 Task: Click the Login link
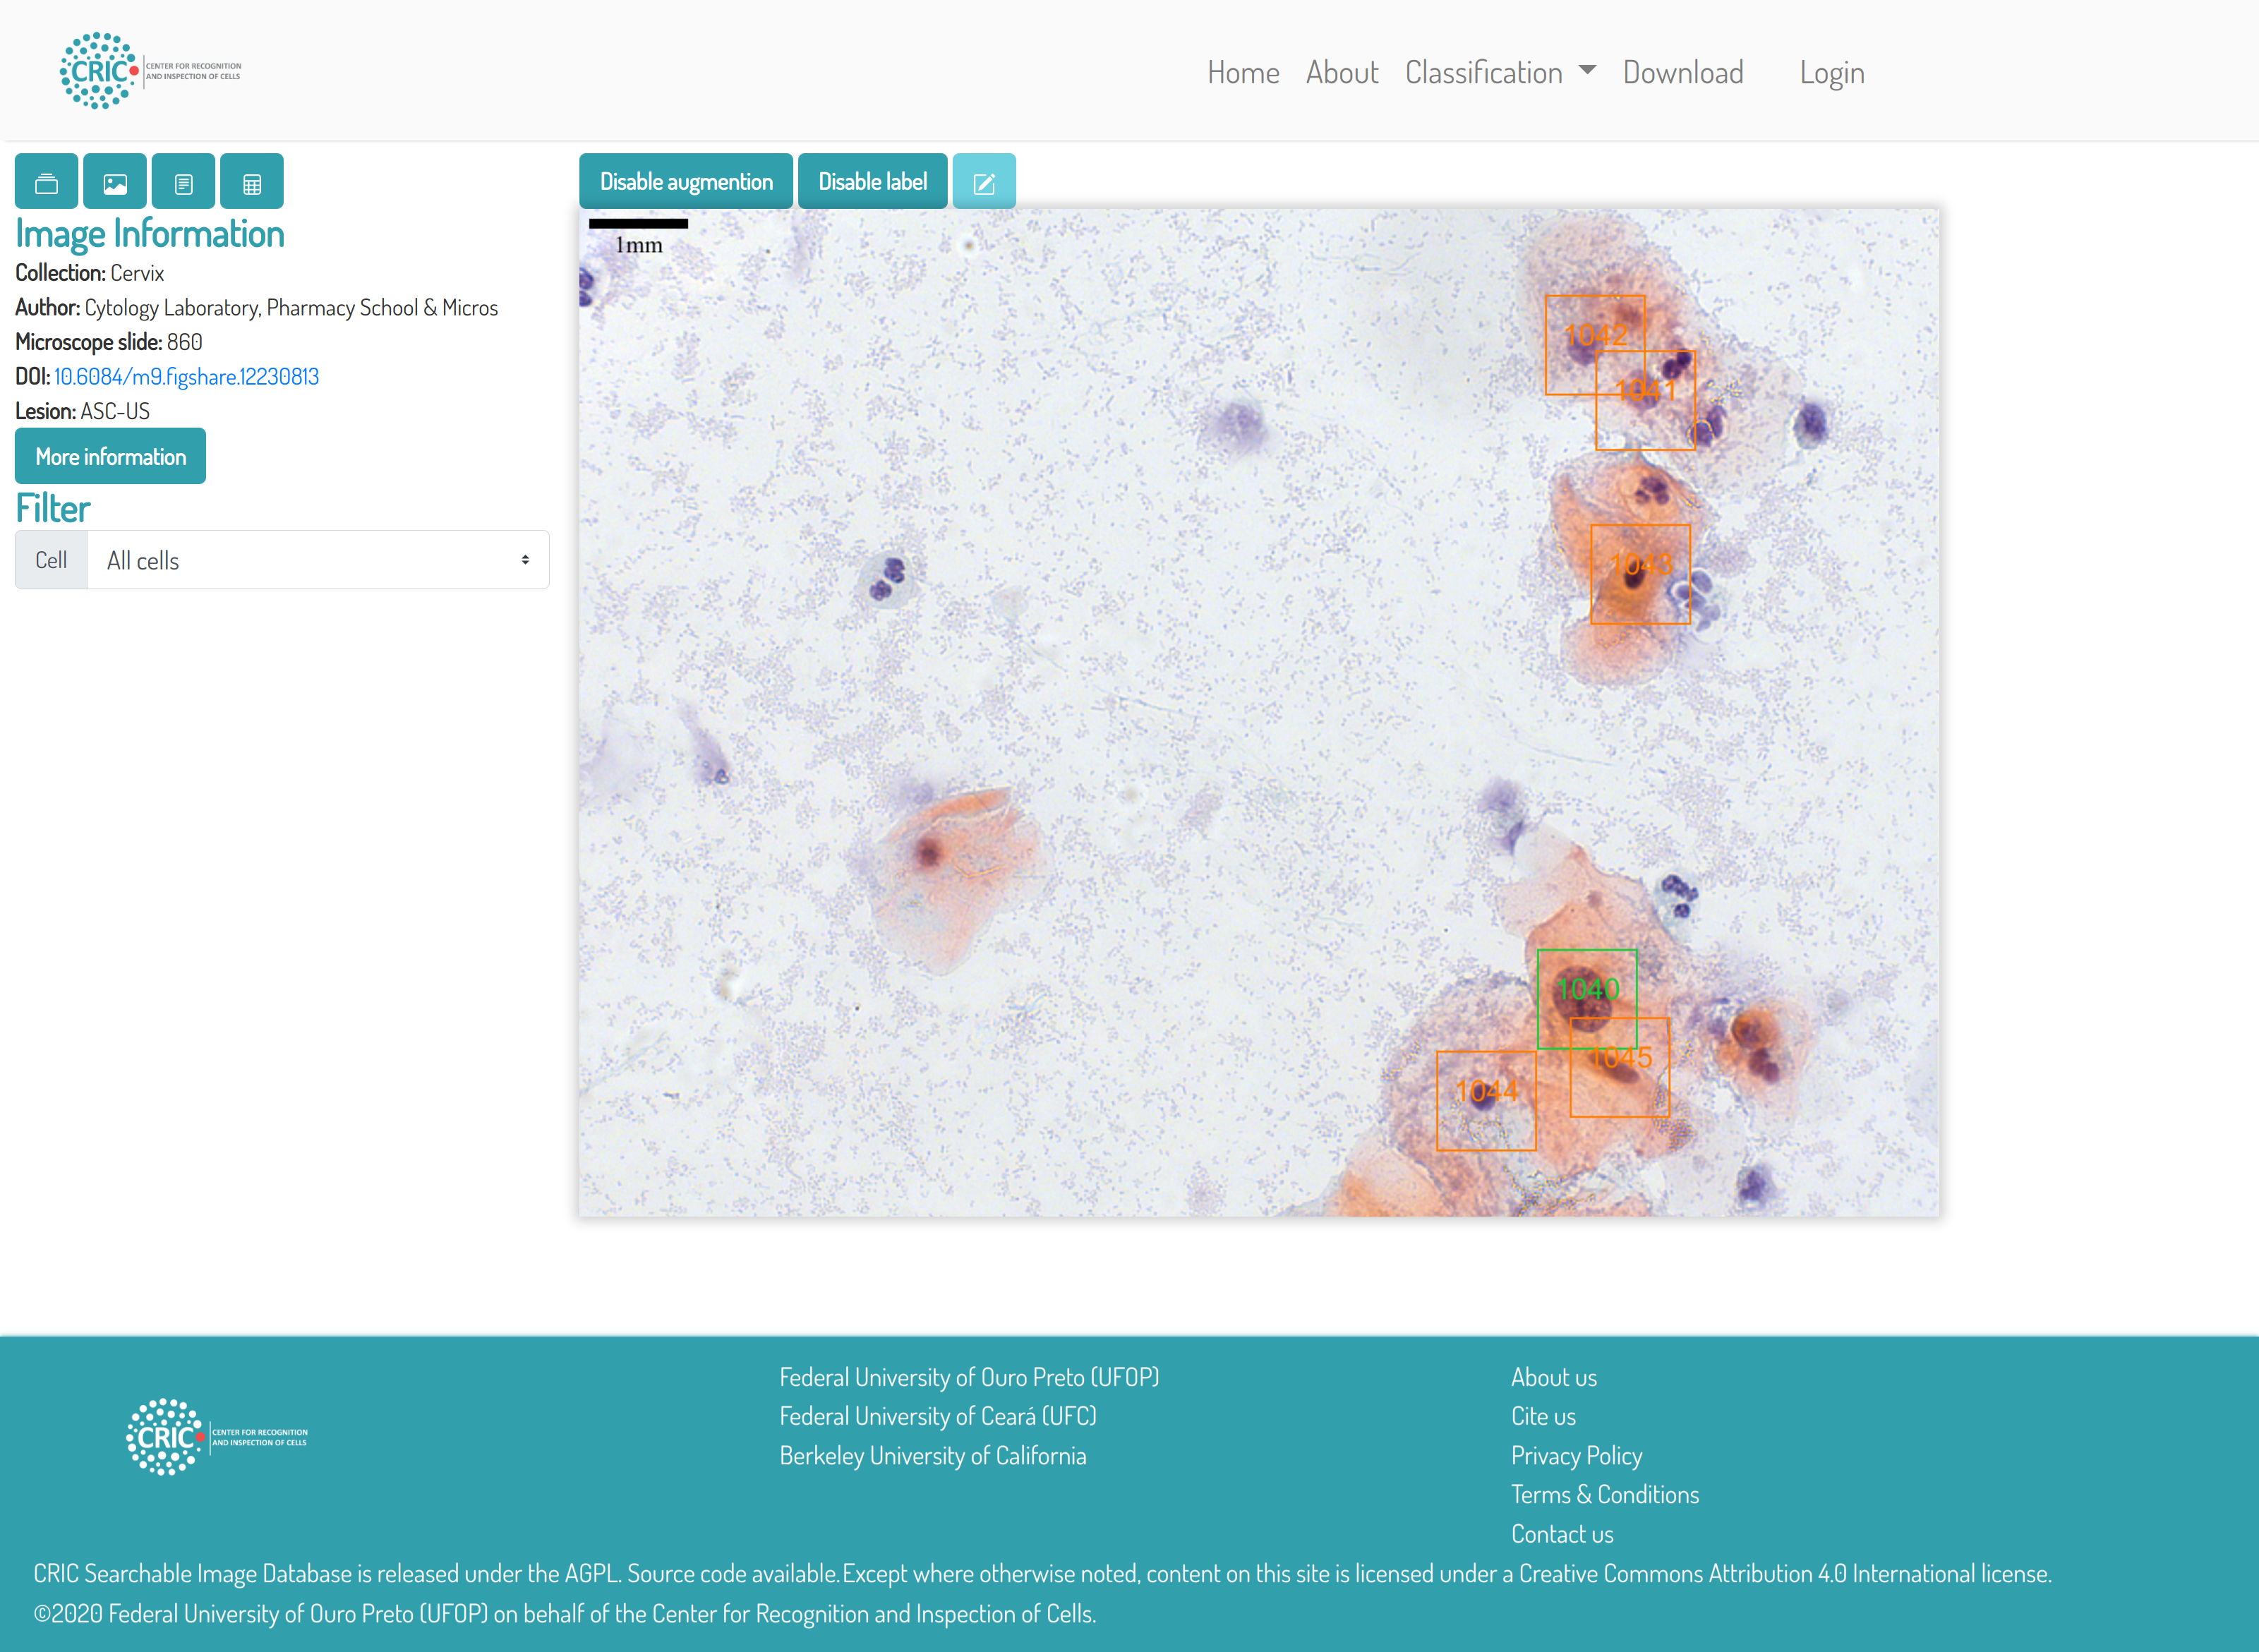point(1832,72)
